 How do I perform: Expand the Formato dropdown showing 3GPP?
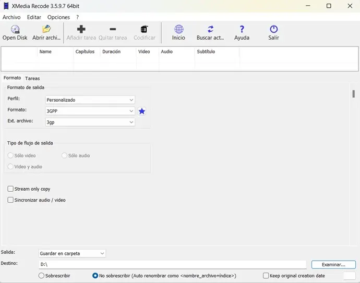pyautogui.click(x=90, y=111)
